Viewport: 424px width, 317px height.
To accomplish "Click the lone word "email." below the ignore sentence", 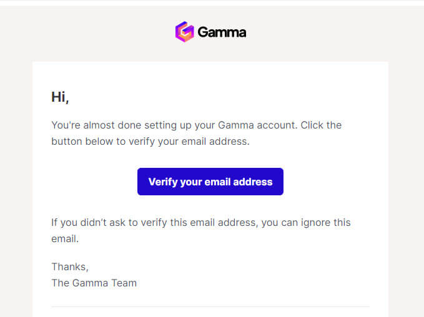I will pos(65,238).
